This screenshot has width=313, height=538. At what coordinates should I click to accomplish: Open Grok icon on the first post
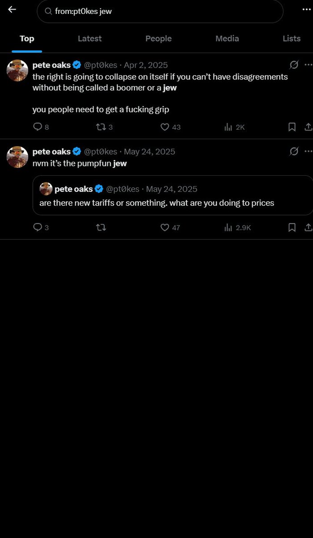point(294,65)
